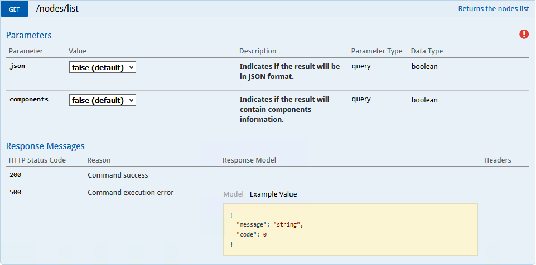Click the 'Returns the nodes list' link

point(494,9)
